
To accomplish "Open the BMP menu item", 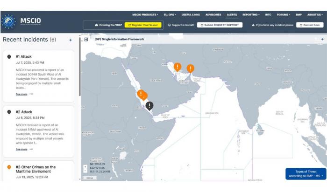I will pos(299,15).
